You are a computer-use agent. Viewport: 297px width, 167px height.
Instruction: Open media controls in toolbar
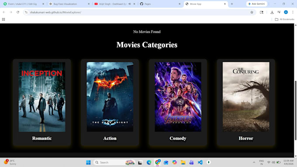coord(279,12)
